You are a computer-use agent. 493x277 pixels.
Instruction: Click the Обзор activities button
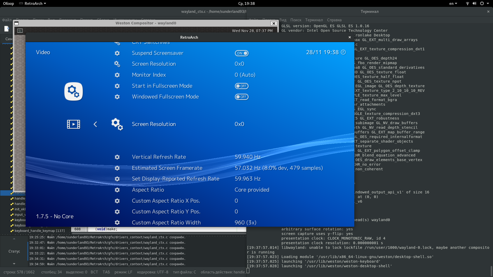pyautogui.click(x=8, y=4)
